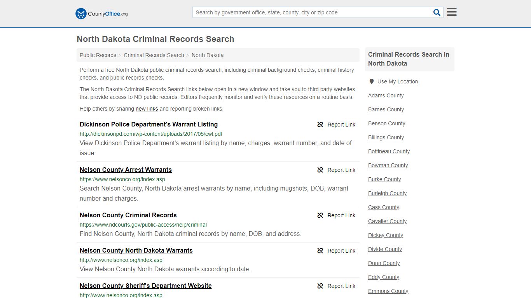This screenshot has height=298, width=531.
Task: Open the hamburger menu icon
Action: click(x=452, y=12)
